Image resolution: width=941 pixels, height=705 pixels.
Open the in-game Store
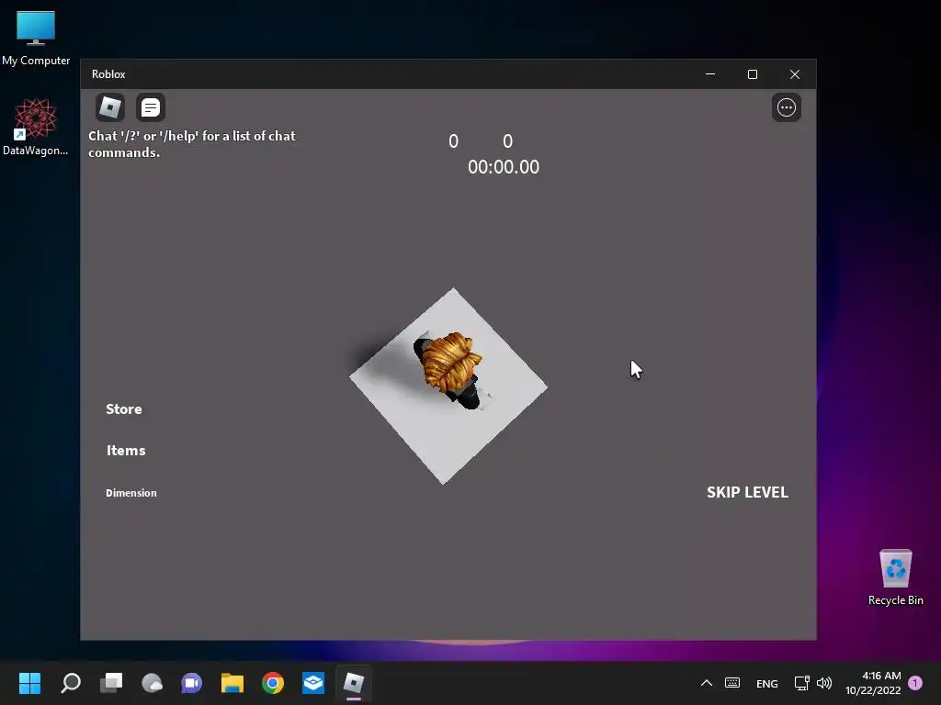pyautogui.click(x=124, y=408)
